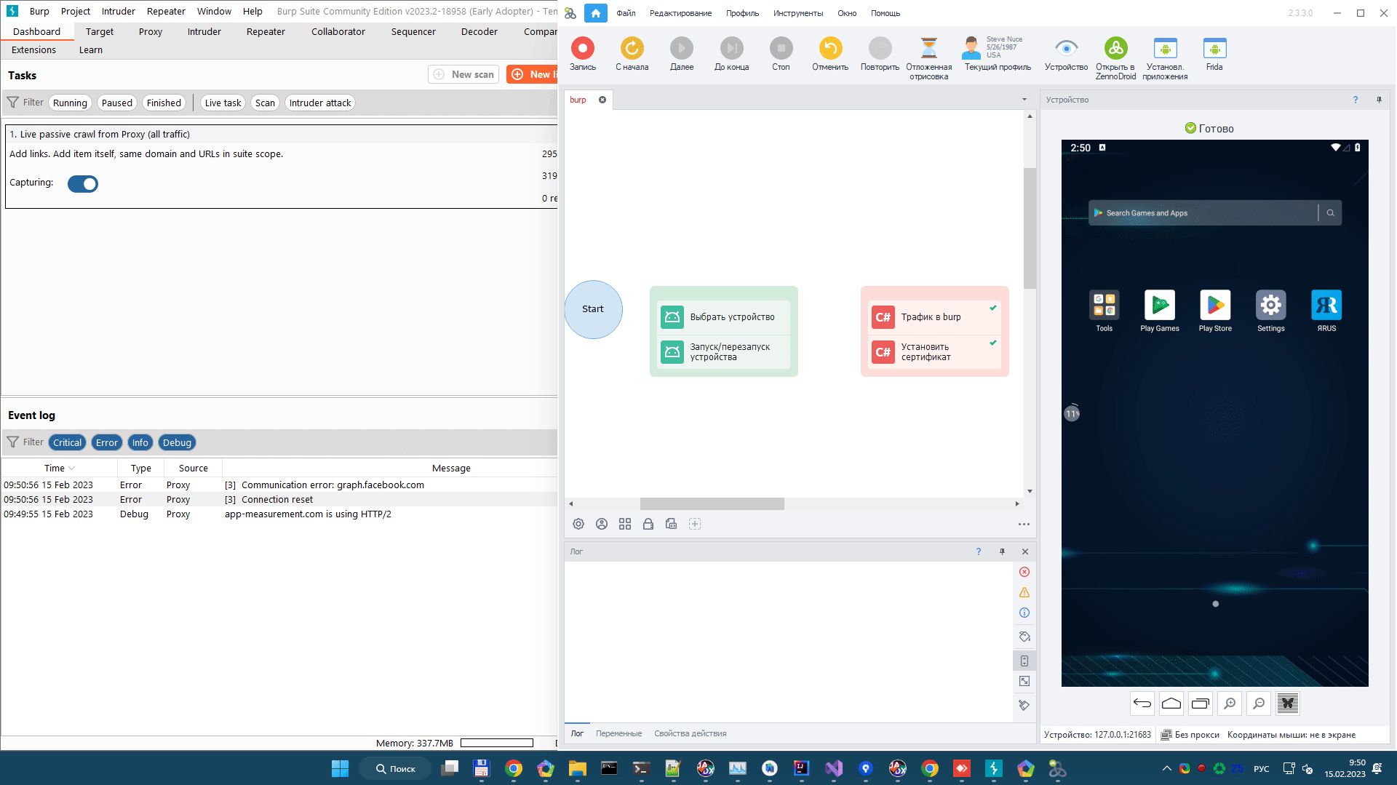1397x785 pixels.
Task: Click expand arrow icon in Лог sidebar
Action: pyautogui.click(x=1024, y=681)
